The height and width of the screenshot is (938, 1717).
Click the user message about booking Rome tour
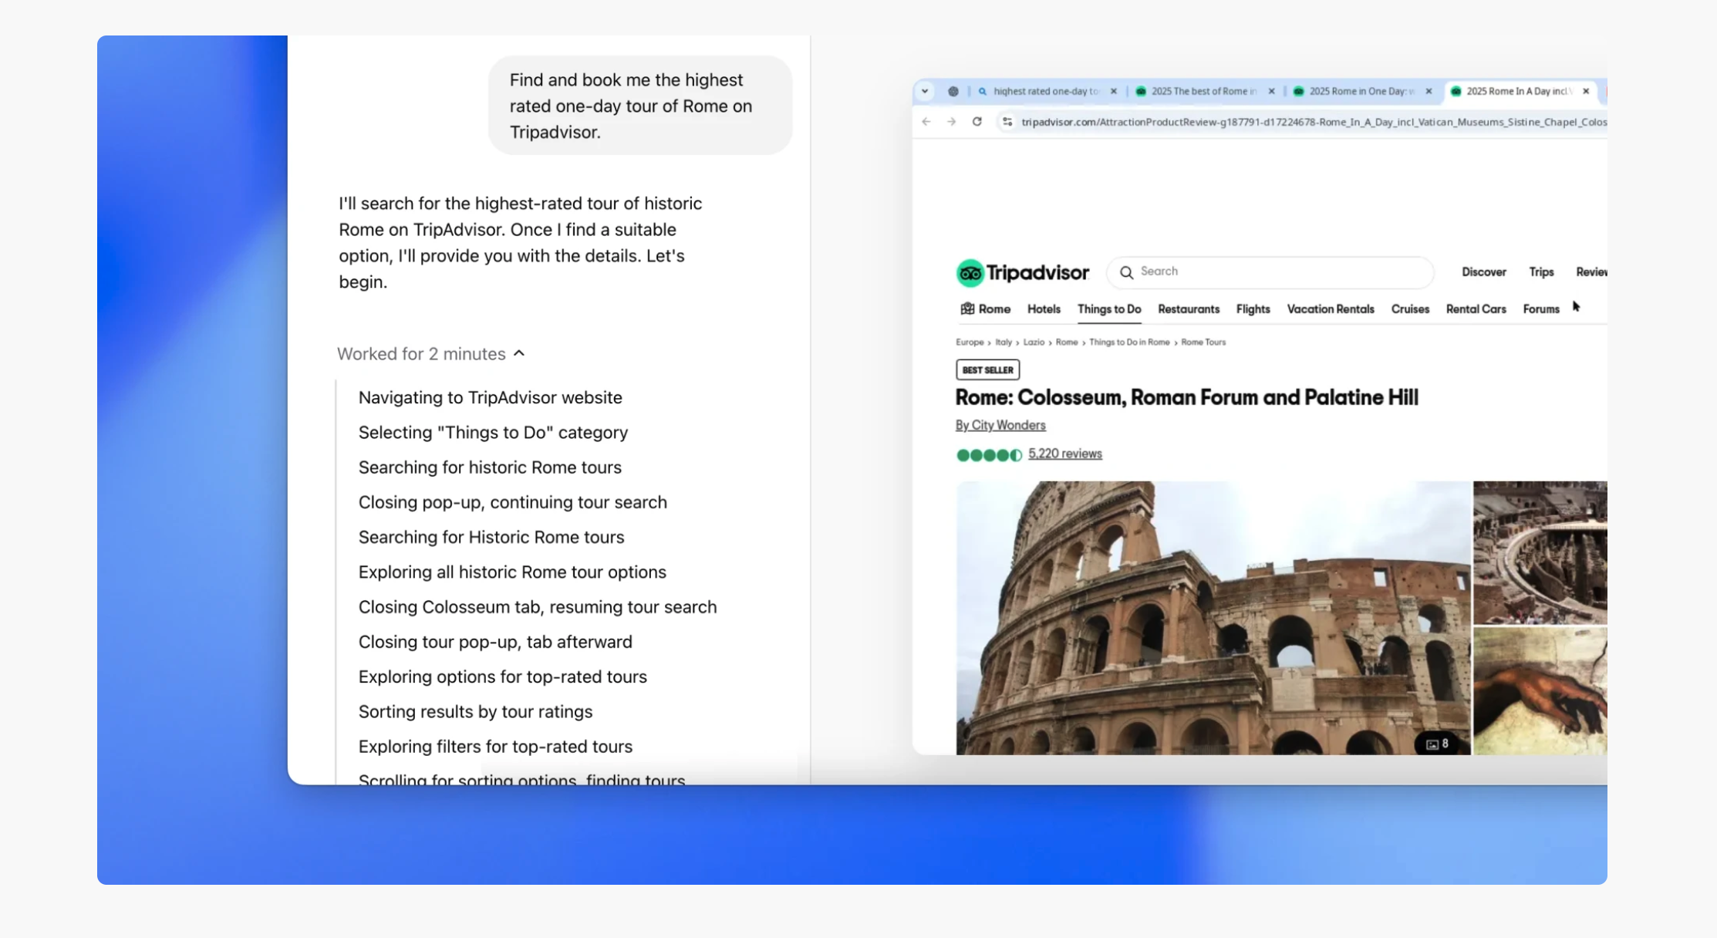pyautogui.click(x=640, y=106)
